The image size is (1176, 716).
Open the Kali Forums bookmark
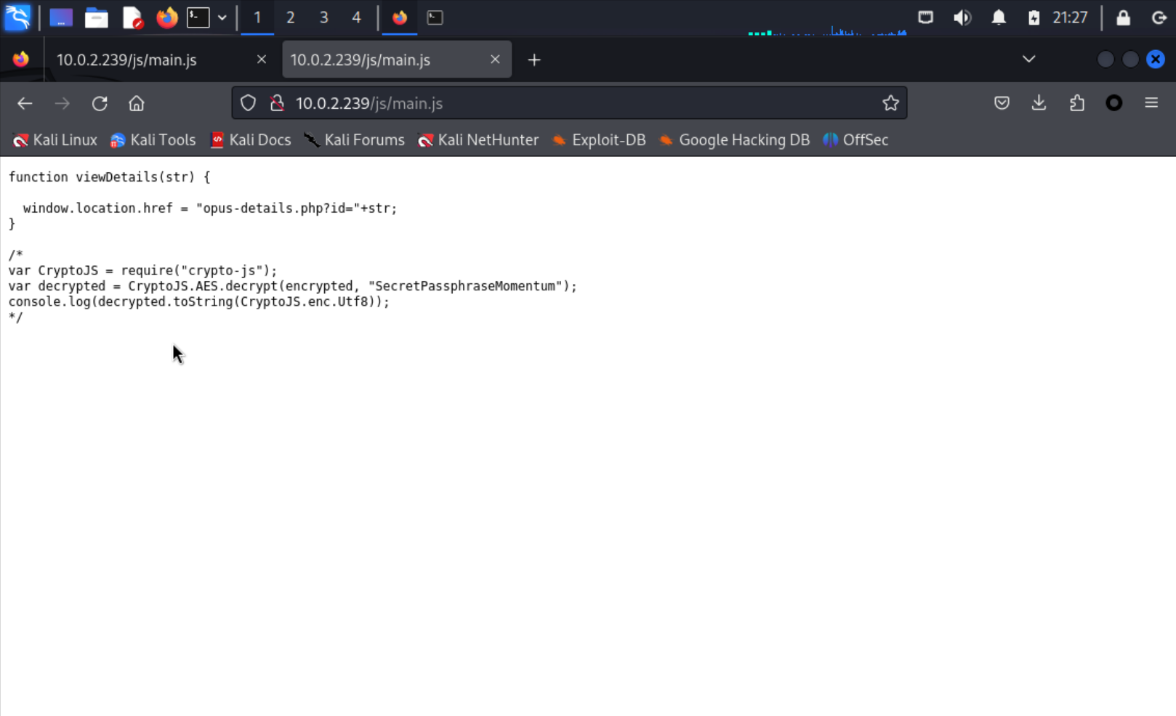[x=355, y=140]
